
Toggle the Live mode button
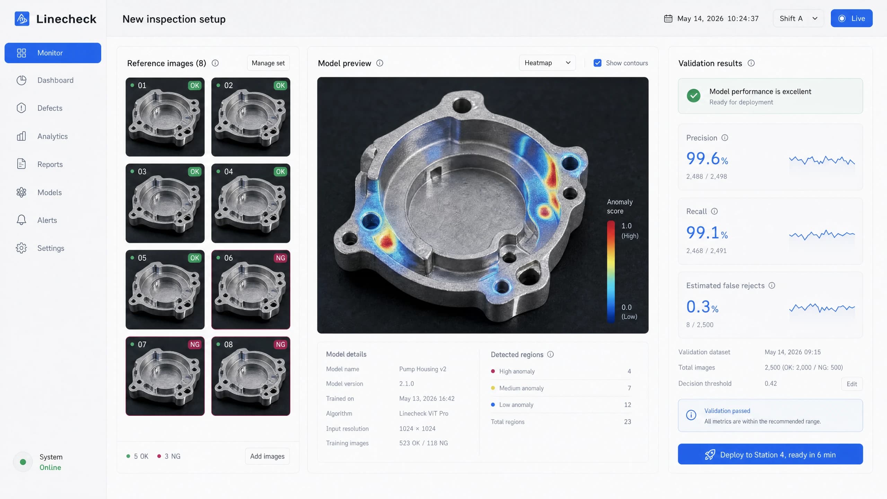pyautogui.click(x=851, y=18)
